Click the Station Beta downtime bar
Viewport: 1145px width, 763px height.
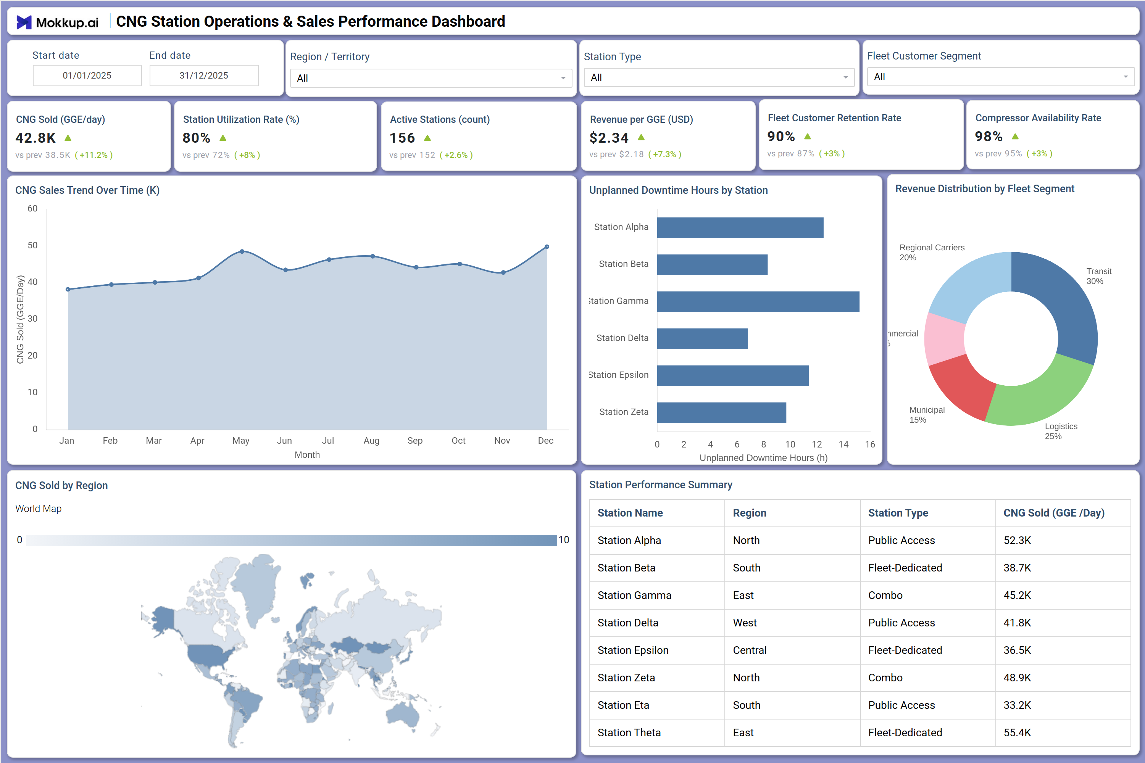712,265
